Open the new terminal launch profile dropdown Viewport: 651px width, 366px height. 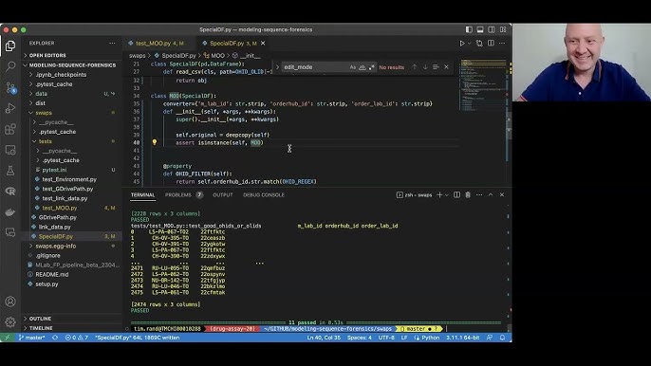tap(447, 194)
